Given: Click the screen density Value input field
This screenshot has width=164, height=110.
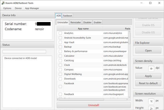Looking at the screenshot, I should point(151,69).
